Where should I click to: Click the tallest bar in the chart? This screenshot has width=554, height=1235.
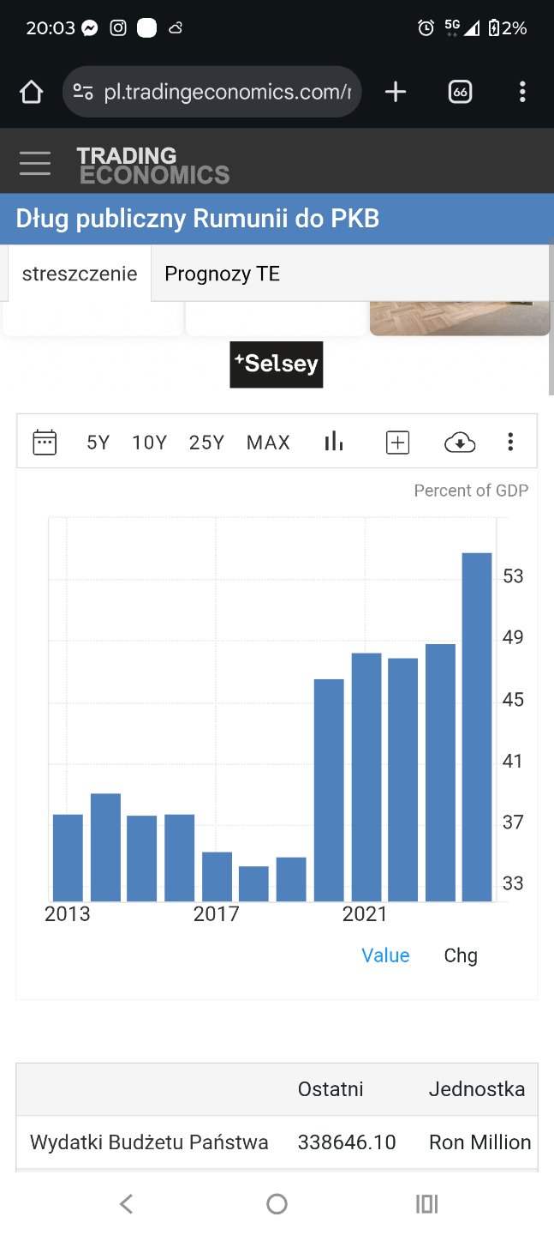pos(477,727)
